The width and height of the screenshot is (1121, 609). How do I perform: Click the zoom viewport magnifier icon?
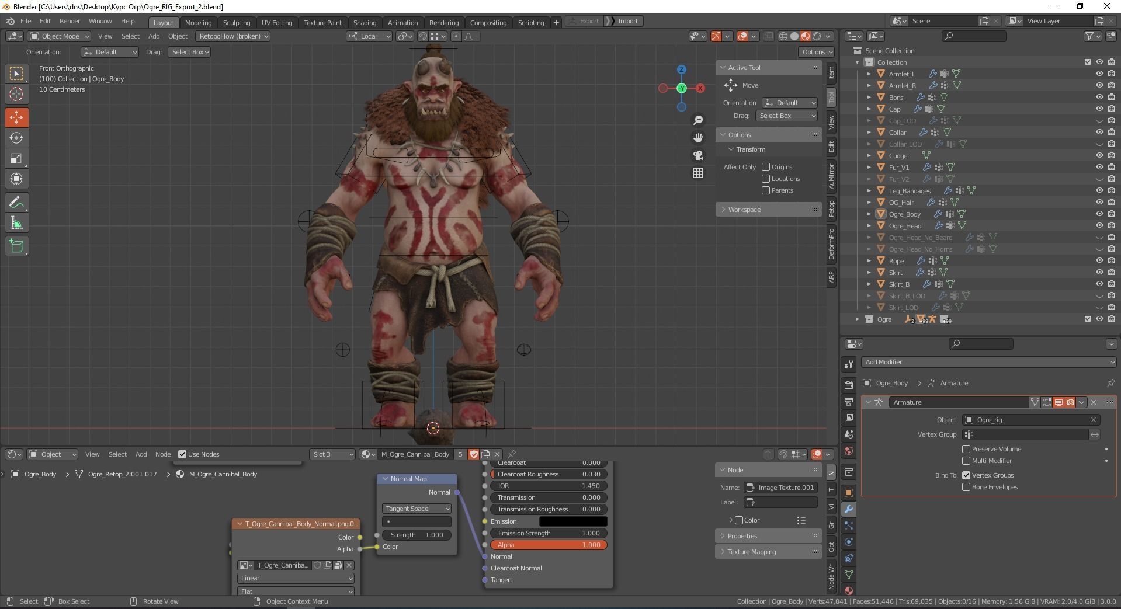pyautogui.click(x=698, y=120)
